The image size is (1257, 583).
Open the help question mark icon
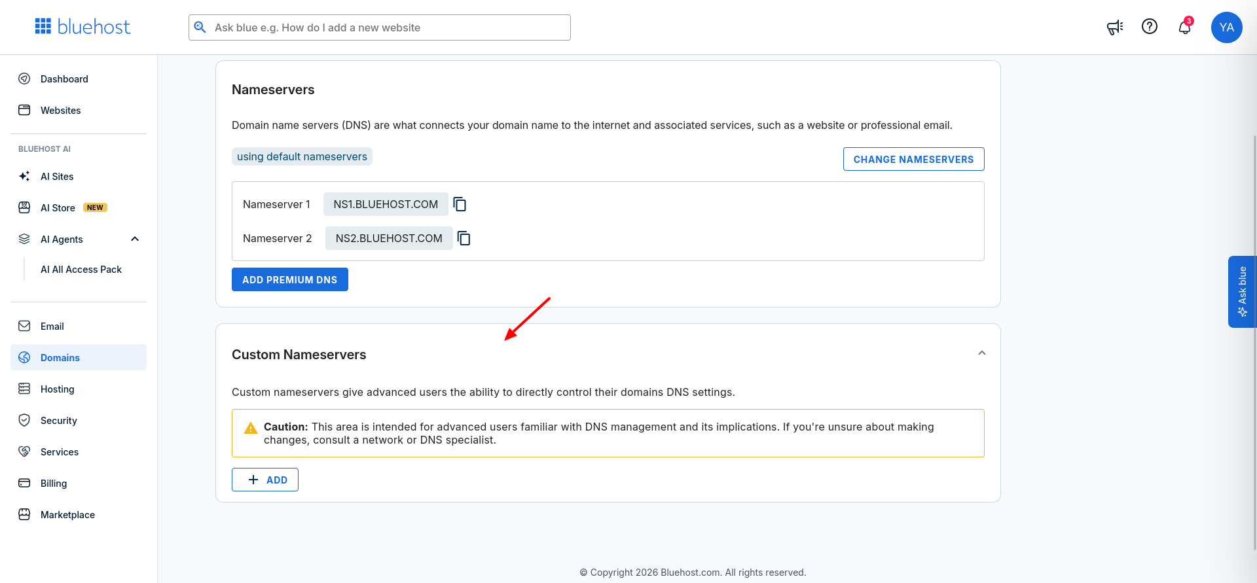[1150, 26]
